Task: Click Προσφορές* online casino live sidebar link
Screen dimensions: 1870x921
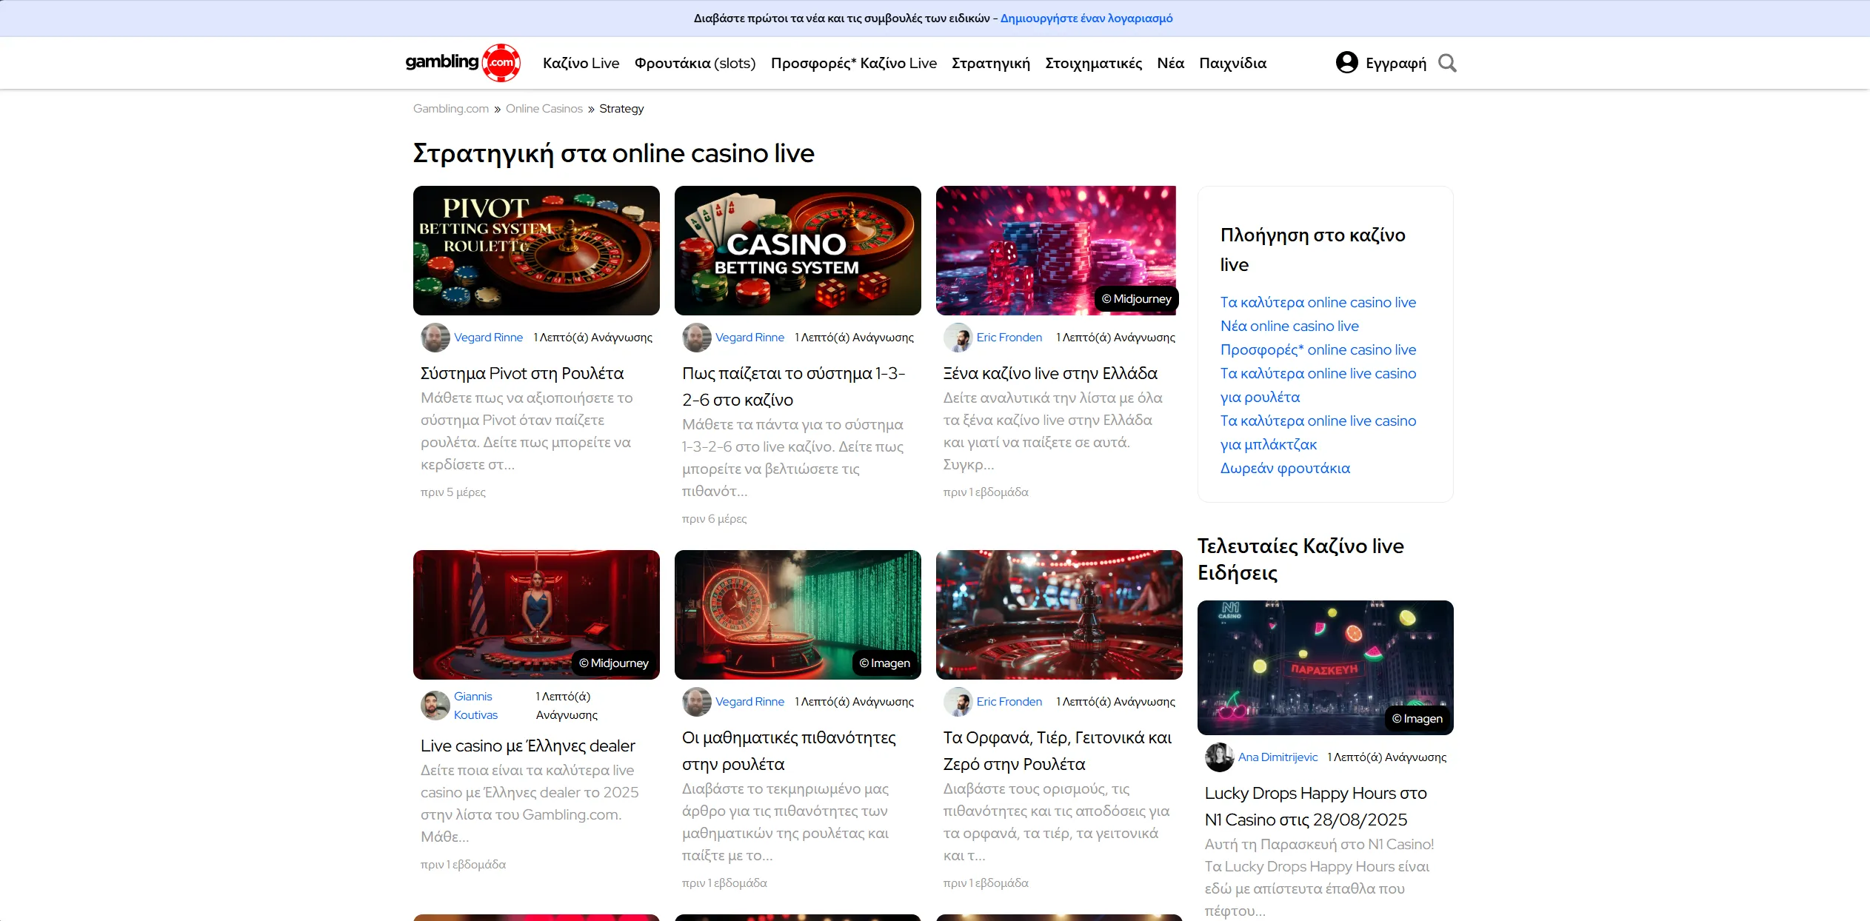Action: pyautogui.click(x=1318, y=349)
